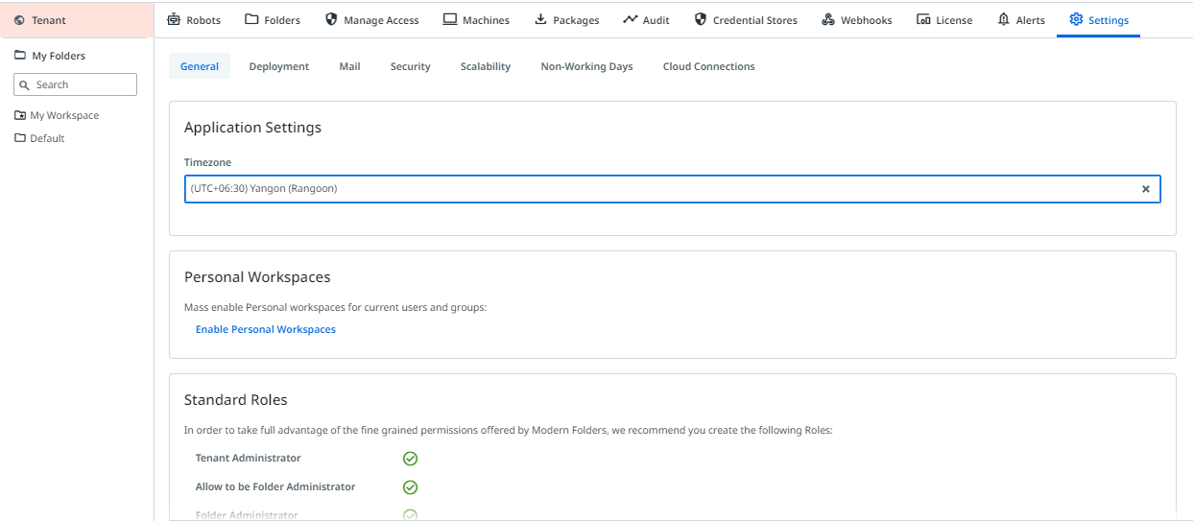Click the Webhooks icon
This screenshot has width=1193, height=521.
coord(828,19)
